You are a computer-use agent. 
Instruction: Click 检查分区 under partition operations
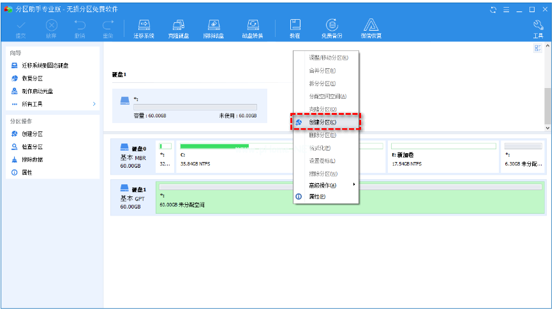[33, 147]
